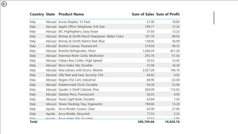Click Italy in Acco Binder, Recycled row
The image size is (238, 134).
coord(33,114)
